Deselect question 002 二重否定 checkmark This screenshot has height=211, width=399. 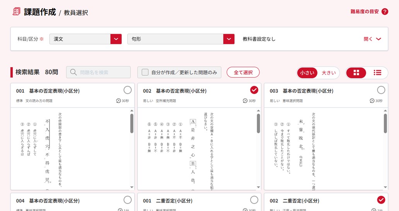click(381, 200)
